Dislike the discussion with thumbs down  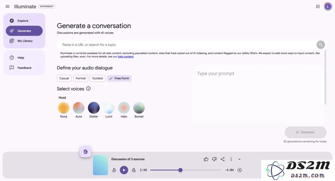(214, 159)
